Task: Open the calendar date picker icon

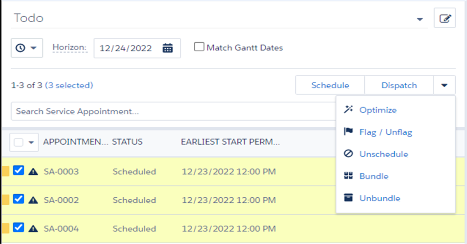Action: (x=167, y=48)
